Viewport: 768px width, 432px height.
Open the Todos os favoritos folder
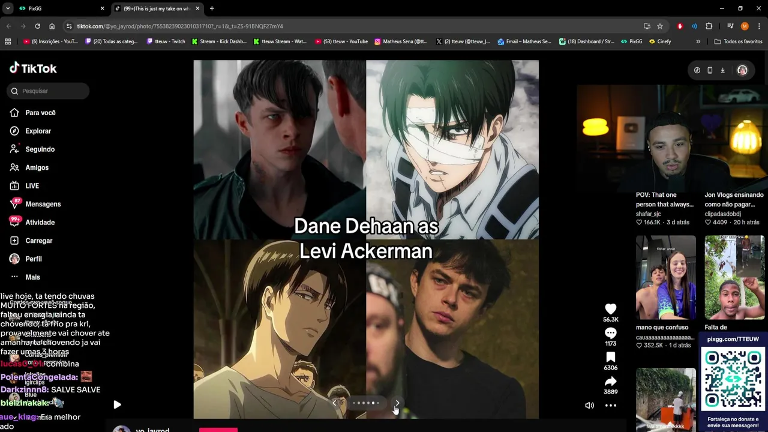click(x=738, y=41)
